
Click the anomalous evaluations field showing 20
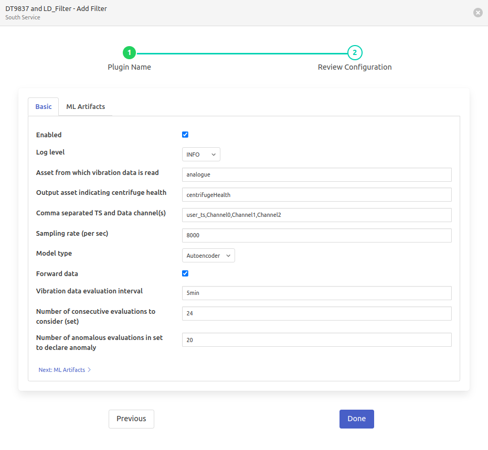point(316,340)
